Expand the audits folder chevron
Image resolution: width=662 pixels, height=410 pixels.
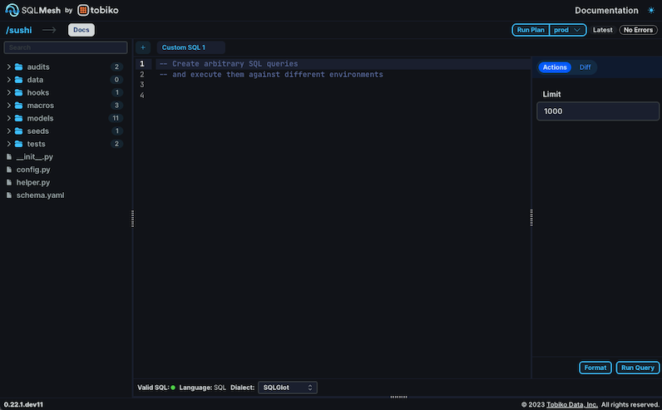(x=9, y=67)
